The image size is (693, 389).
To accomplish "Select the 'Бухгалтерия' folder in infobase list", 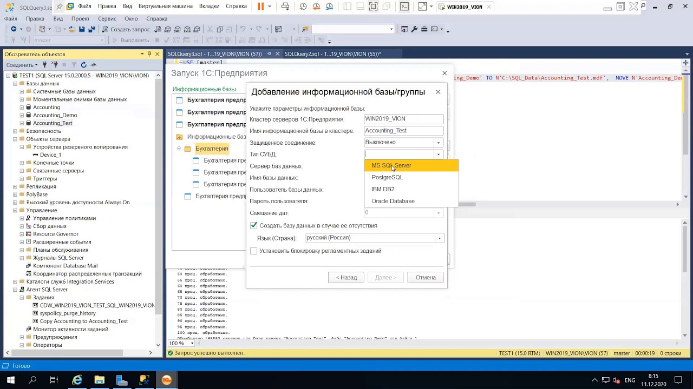I will coord(212,149).
